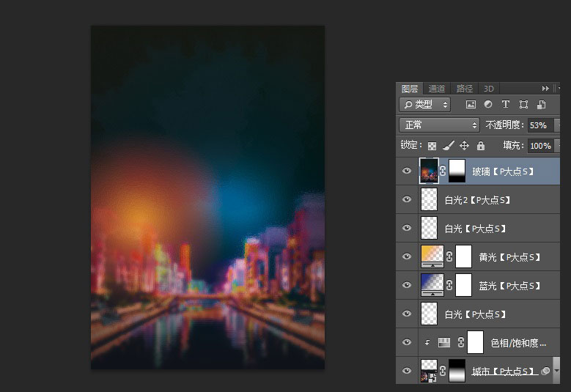Switch to the 路径 tab
Image resolution: width=571 pixels, height=392 pixels.
pyautogui.click(x=465, y=89)
